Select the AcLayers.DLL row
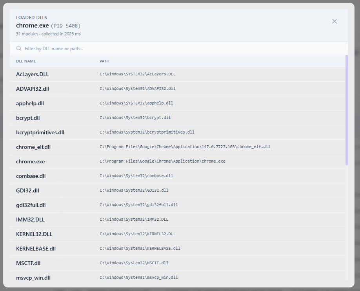This screenshot has height=291, width=360. coord(178,74)
